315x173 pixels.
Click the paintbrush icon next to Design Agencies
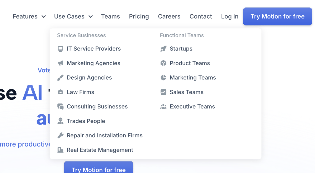(x=61, y=77)
